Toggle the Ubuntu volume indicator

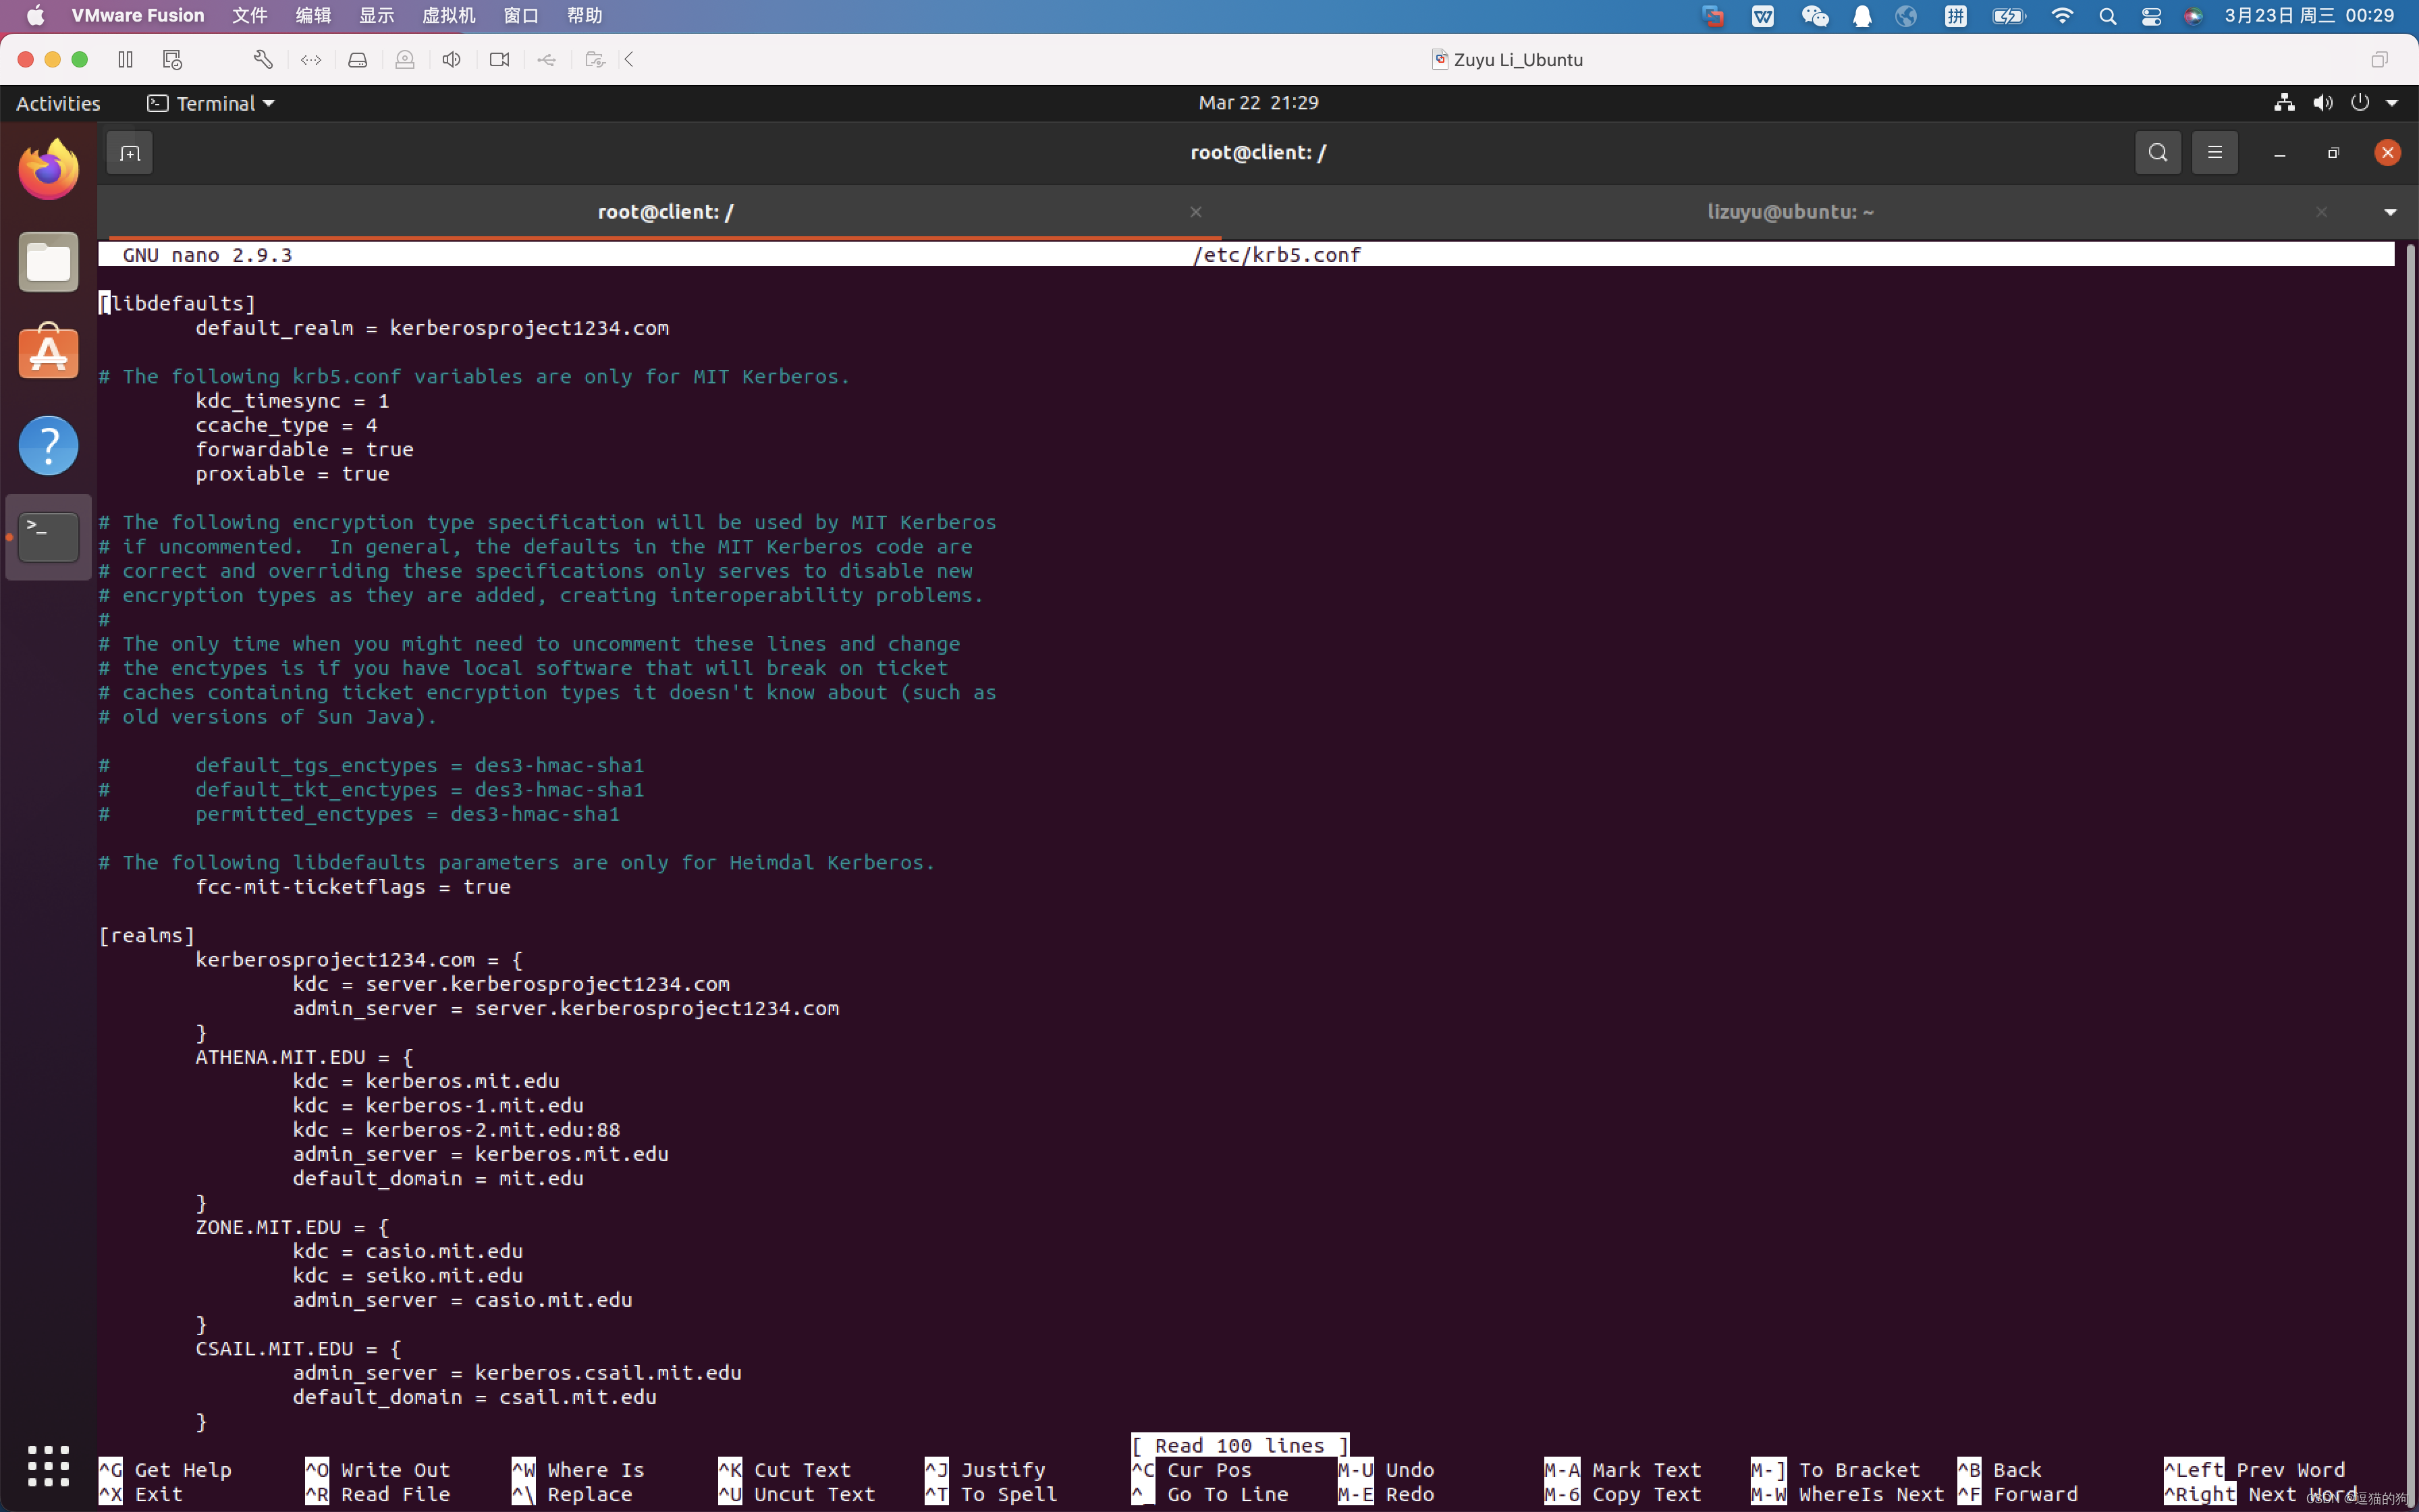pyautogui.click(x=2322, y=103)
